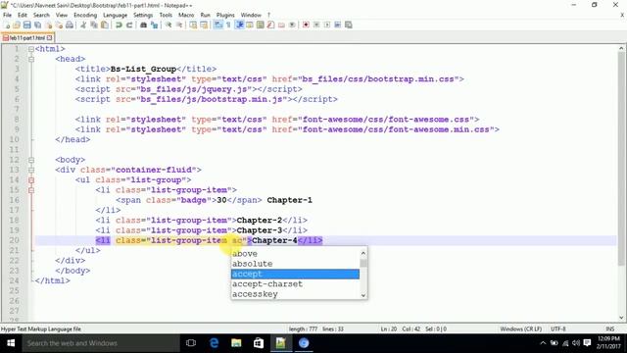Click the Close All toolbar icon
627x353 pixels.
tap(59, 25)
